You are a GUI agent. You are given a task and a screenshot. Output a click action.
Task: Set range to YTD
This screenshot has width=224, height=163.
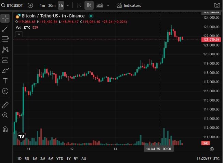[x=60, y=159]
